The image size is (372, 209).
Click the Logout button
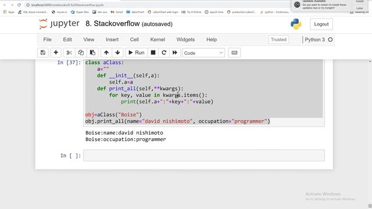[x=321, y=24]
